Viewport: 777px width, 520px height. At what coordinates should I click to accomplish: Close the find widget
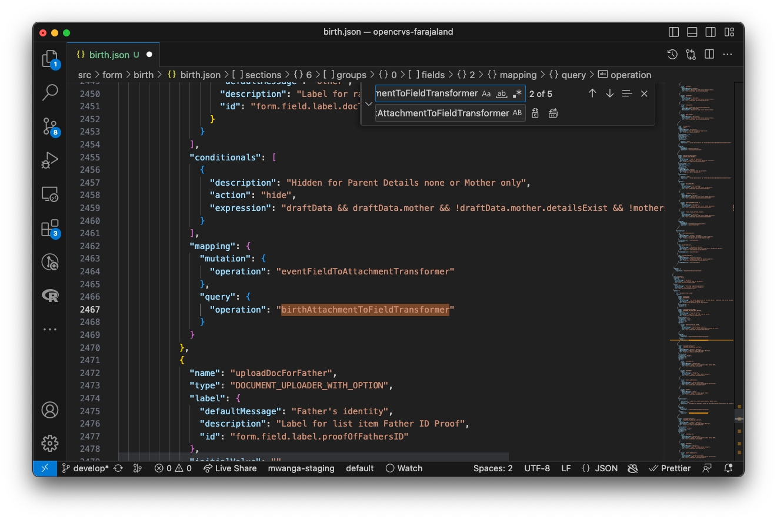(x=644, y=93)
